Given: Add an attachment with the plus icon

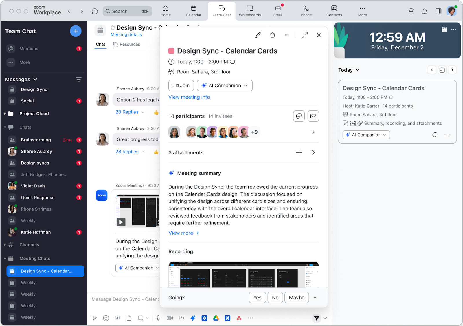Looking at the screenshot, I should click(x=299, y=152).
